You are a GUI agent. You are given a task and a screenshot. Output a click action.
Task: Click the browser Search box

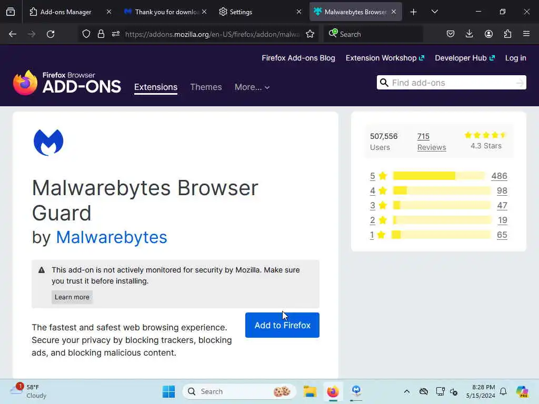(x=373, y=34)
